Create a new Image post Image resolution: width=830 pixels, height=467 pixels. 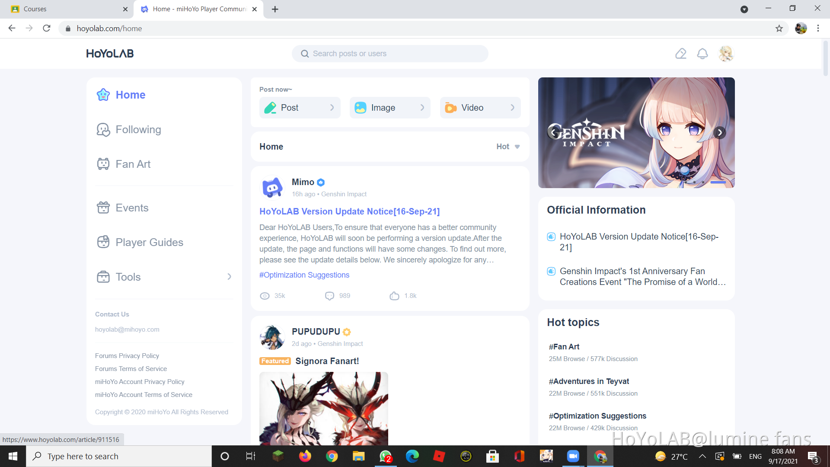pos(390,108)
